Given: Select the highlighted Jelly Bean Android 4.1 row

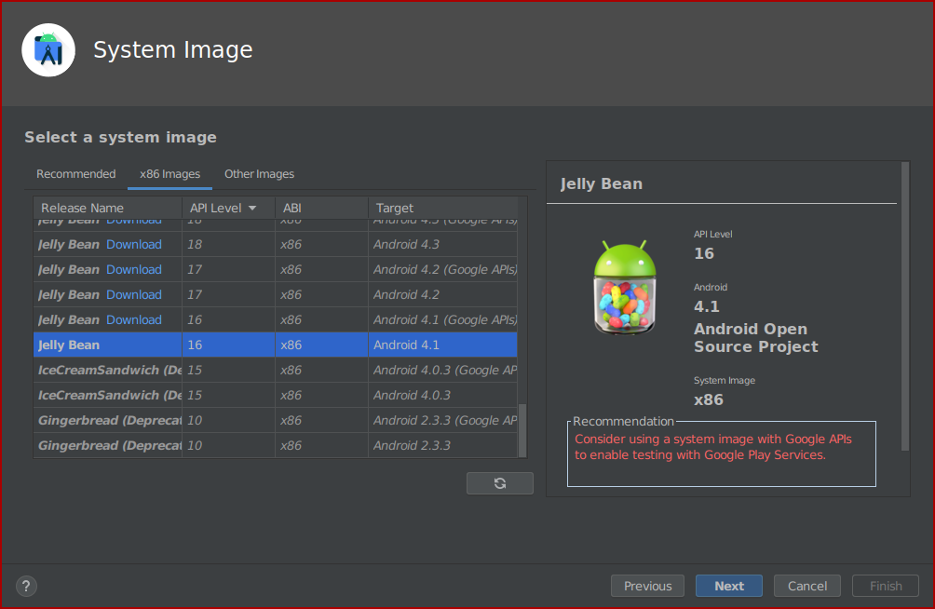Looking at the screenshot, I should (x=276, y=345).
